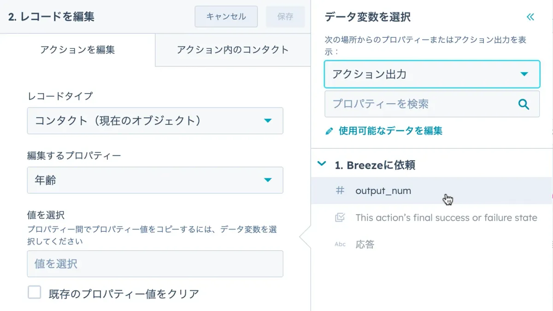Screen dimensions: 553x311
Task: Click the Abc icon beside 応答
Action: 340,244
